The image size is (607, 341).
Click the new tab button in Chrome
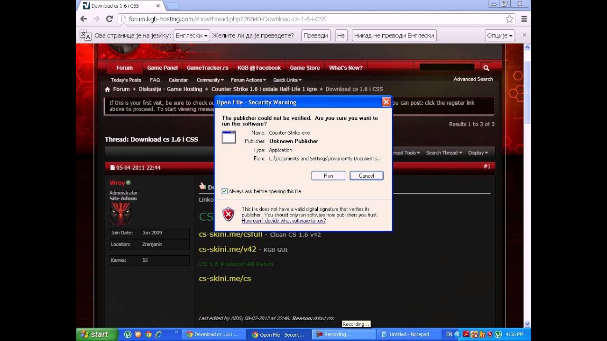pos(173,6)
